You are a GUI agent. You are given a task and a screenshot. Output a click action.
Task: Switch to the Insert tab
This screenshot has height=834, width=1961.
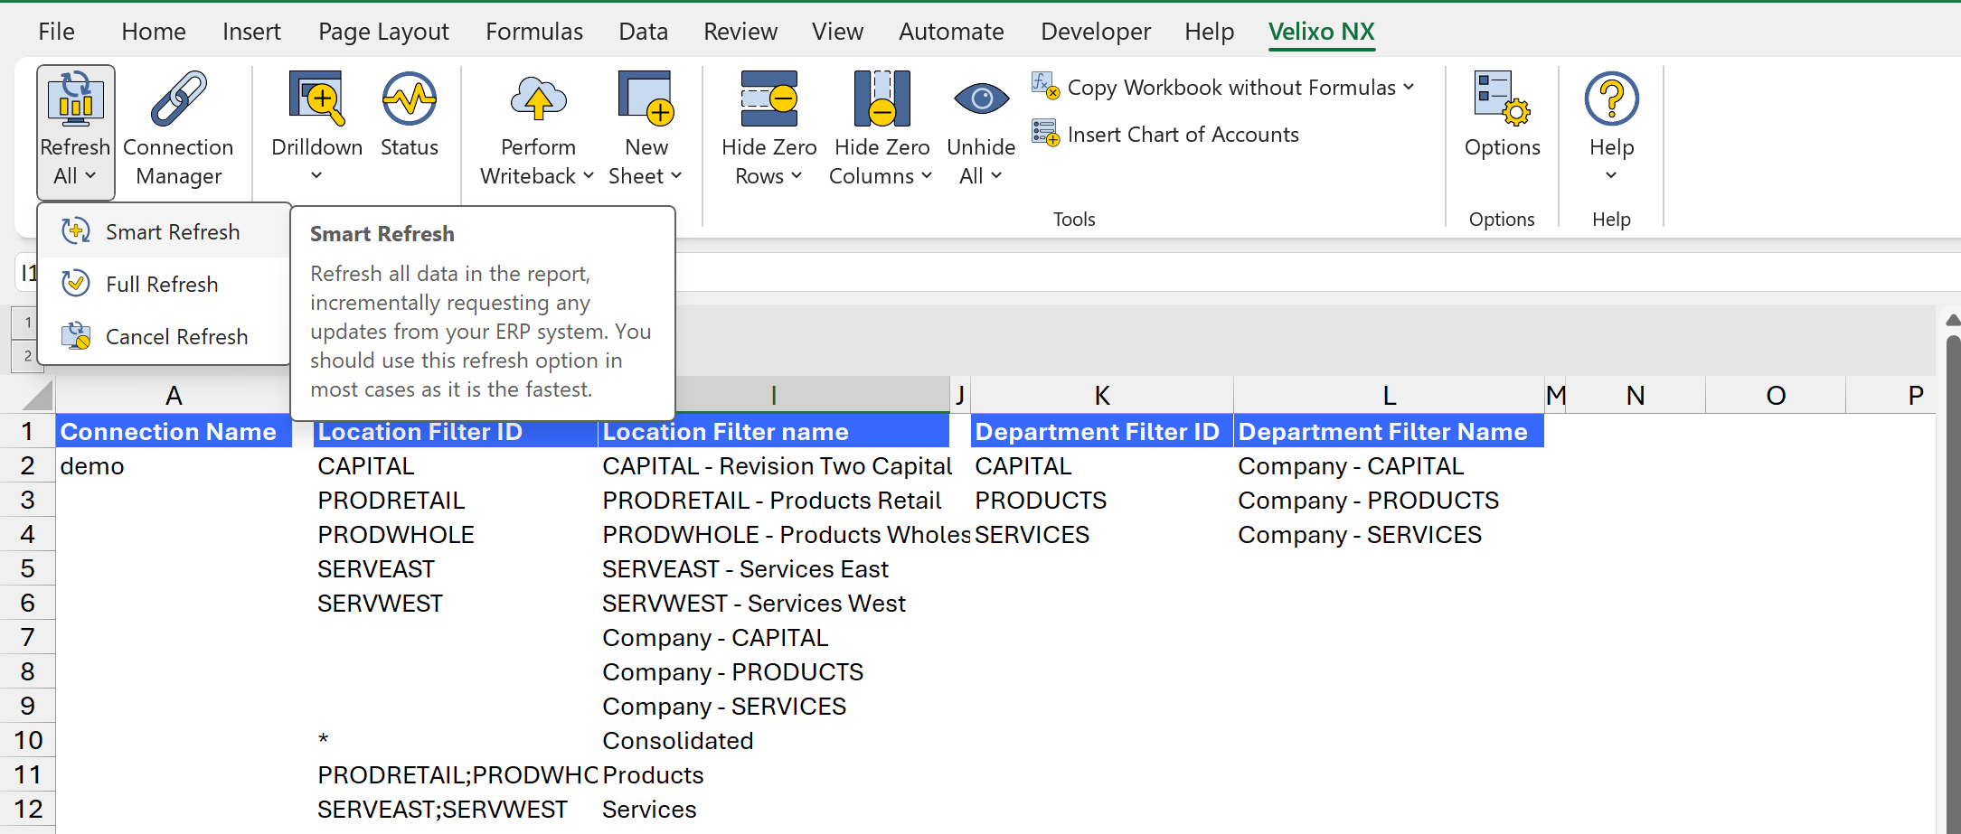click(x=251, y=32)
